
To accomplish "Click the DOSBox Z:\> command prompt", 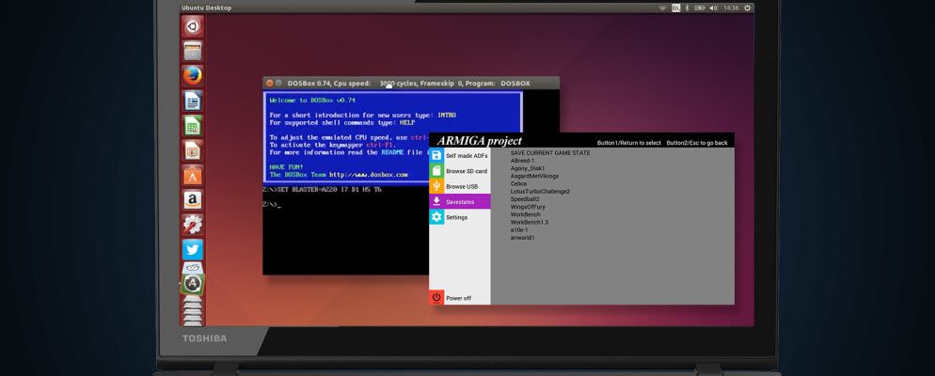I will pos(271,204).
